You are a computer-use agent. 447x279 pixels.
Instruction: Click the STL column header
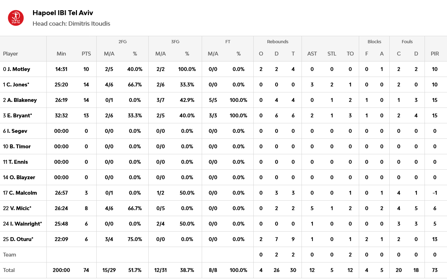coord(332,54)
